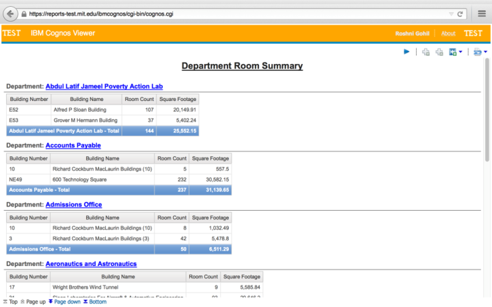The width and height of the screenshot is (492, 307).
Task: Reload the page with the refresh icon
Action: tap(461, 14)
